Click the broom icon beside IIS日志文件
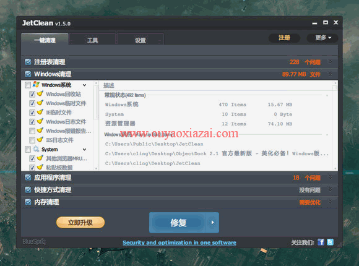The height and width of the screenshot is (266, 359). (40, 139)
